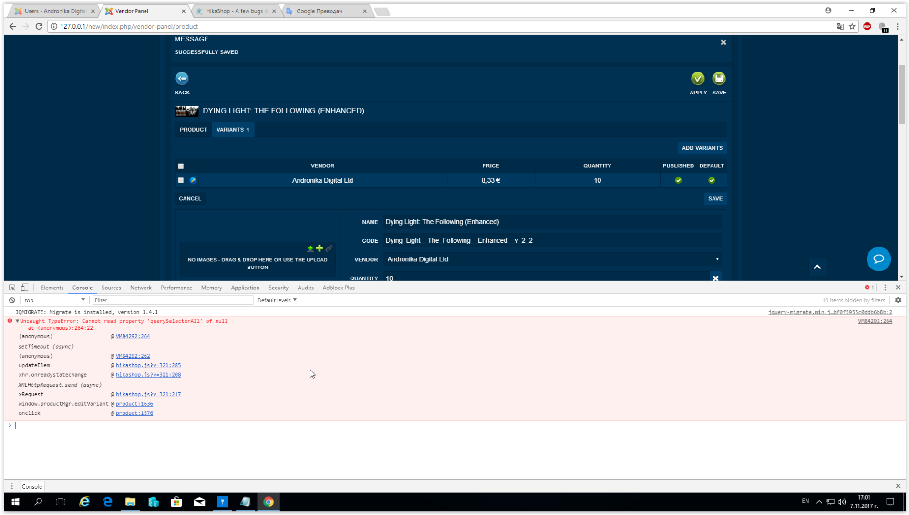The image size is (909, 515).
Task: Toggle the DevTools device toolbar
Action: 25,288
